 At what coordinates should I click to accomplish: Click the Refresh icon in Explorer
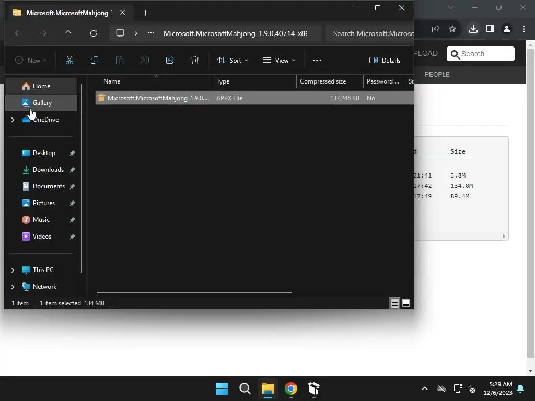[x=94, y=33]
